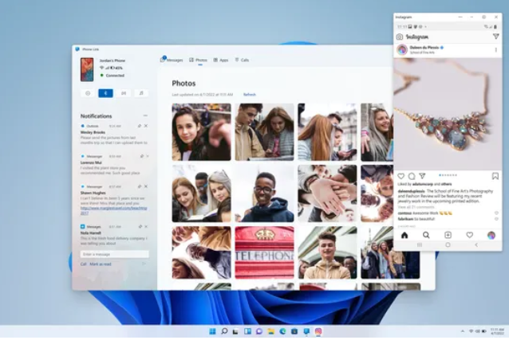
Task: Click View all 21 comments
Action: pyautogui.click(x=416, y=207)
